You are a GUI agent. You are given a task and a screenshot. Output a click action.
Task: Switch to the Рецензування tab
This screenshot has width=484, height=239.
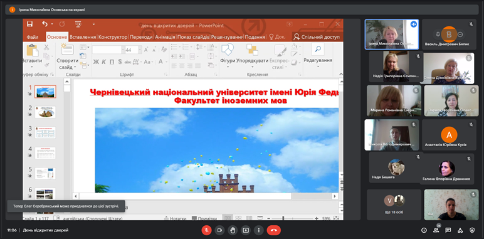[x=227, y=37]
